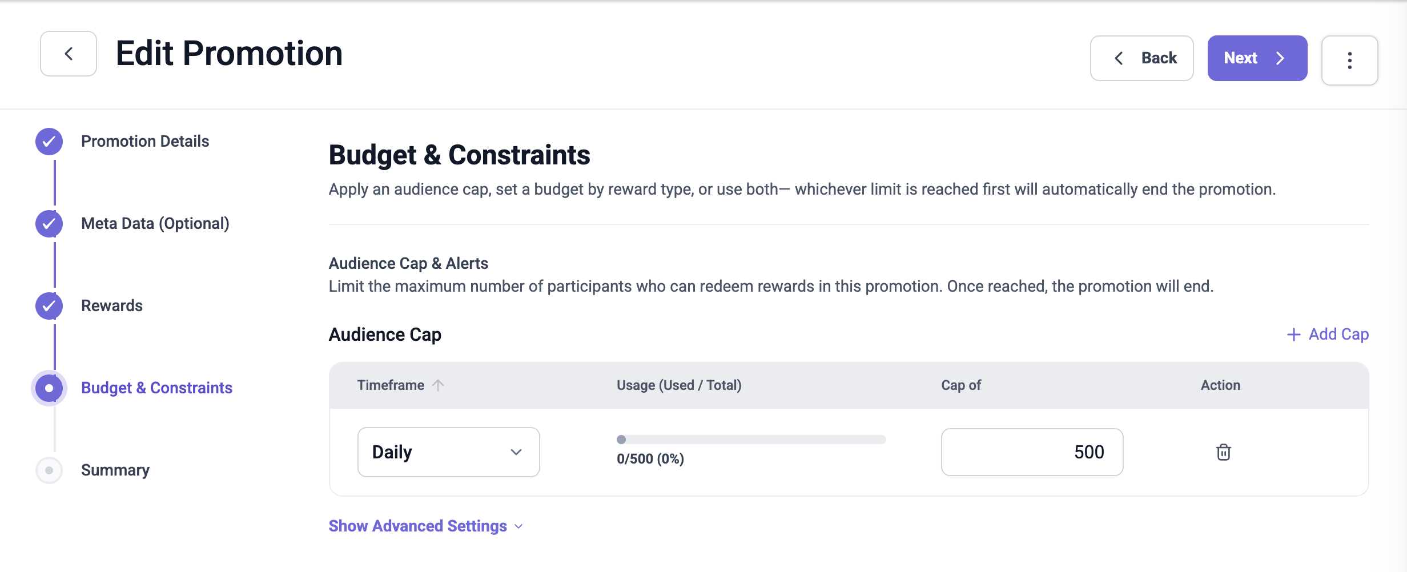The width and height of the screenshot is (1407, 572).
Task: Click the usage progress bar
Action: (x=751, y=440)
